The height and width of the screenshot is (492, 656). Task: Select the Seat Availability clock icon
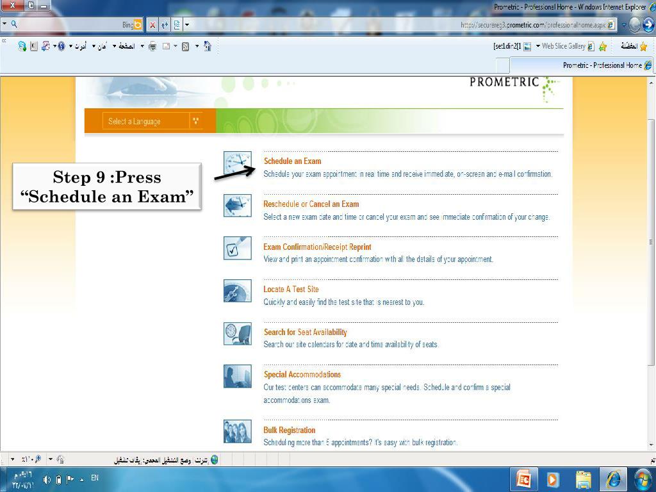tap(237, 334)
